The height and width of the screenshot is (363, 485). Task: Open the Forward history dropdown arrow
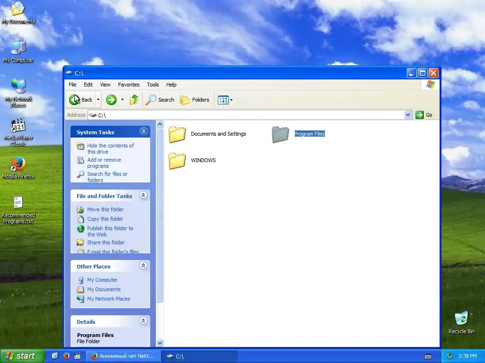tap(122, 100)
